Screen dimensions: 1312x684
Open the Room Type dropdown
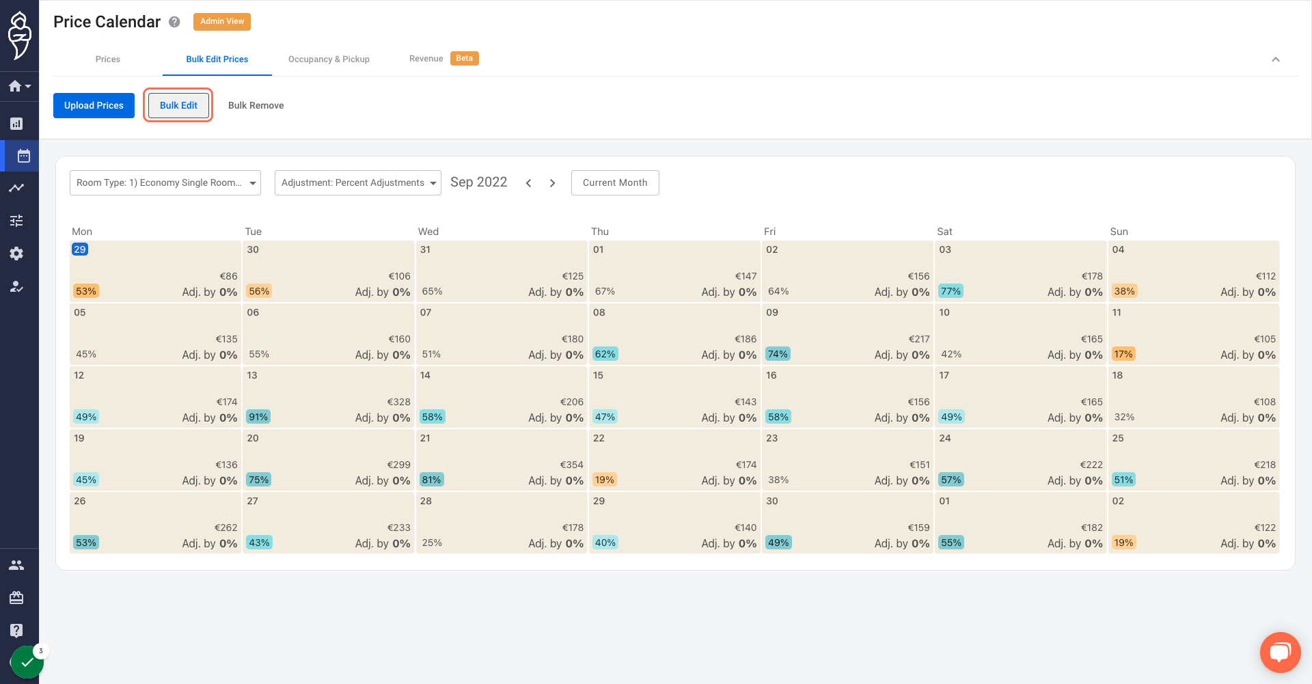coord(165,182)
